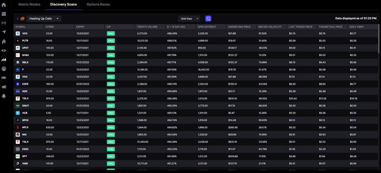Open the card/wallet icon in sidebar

pos(4,14)
